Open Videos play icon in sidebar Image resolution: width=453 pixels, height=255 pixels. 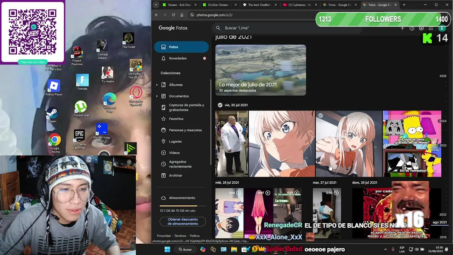tap(164, 153)
